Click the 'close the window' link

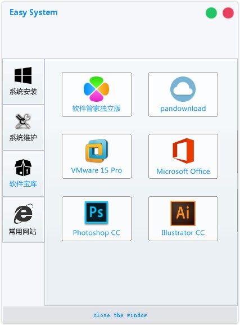point(120,315)
